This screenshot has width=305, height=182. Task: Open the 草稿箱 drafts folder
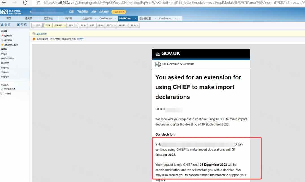(4, 50)
